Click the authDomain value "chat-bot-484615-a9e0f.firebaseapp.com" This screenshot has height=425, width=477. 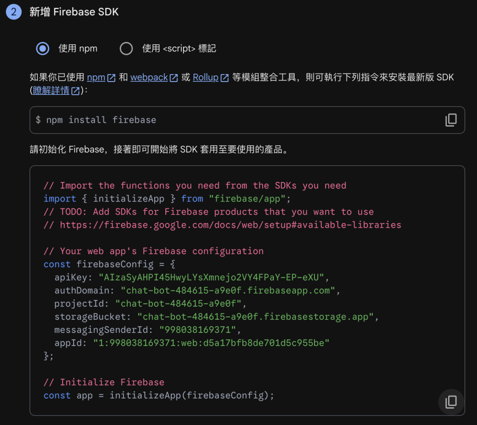click(227, 290)
